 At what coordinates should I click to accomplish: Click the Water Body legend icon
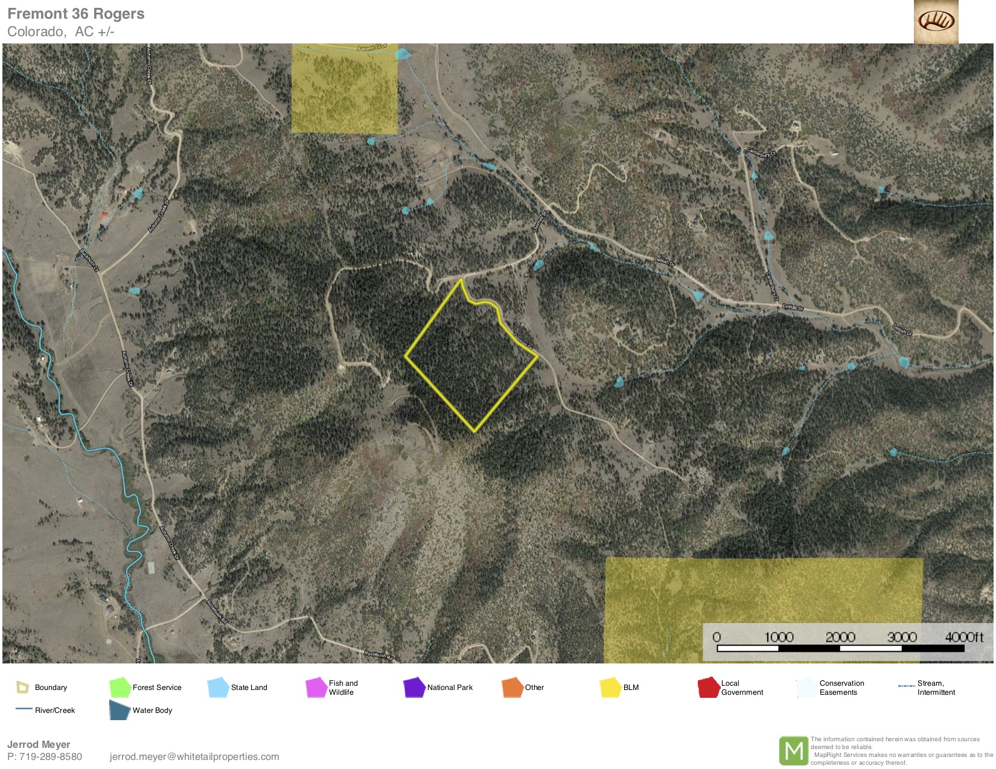click(x=120, y=710)
